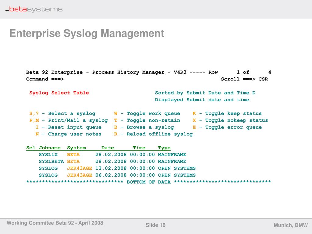Focus the Command ===> input line
The width and height of the screenshot is (312, 234).
click(45, 79)
